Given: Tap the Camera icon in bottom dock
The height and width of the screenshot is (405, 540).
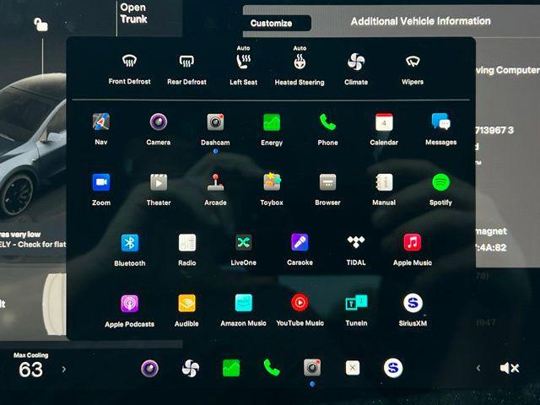Looking at the screenshot, I should coord(149,368).
